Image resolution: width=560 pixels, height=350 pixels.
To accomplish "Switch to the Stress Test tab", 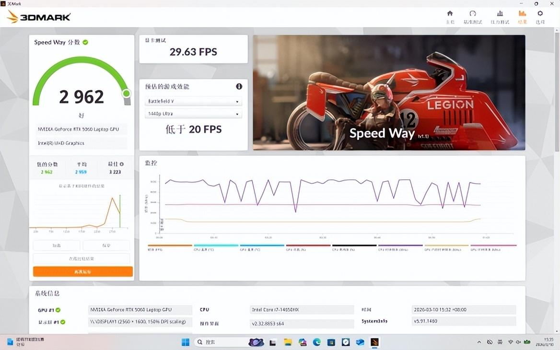I will pos(500,16).
